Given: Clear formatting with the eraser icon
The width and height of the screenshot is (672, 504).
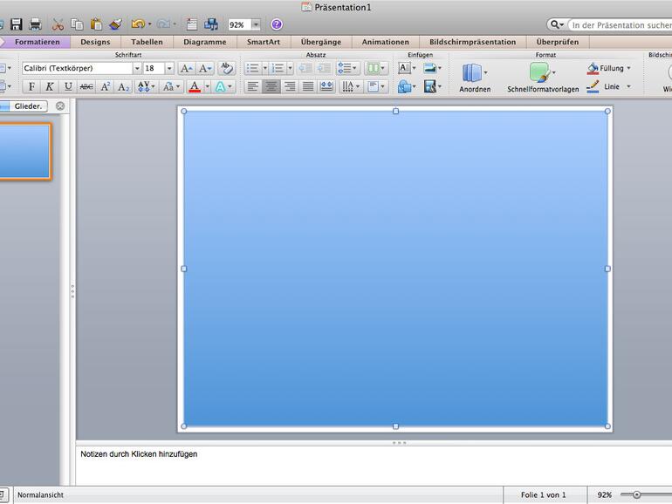Looking at the screenshot, I should (x=226, y=68).
